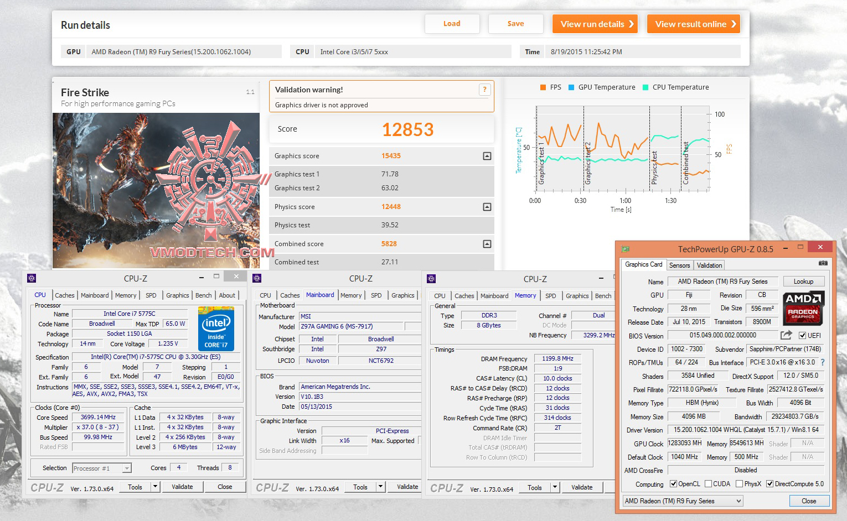
Task: Open Bench tab in CPU-Z Memory Timings window
Action: click(603, 296)
